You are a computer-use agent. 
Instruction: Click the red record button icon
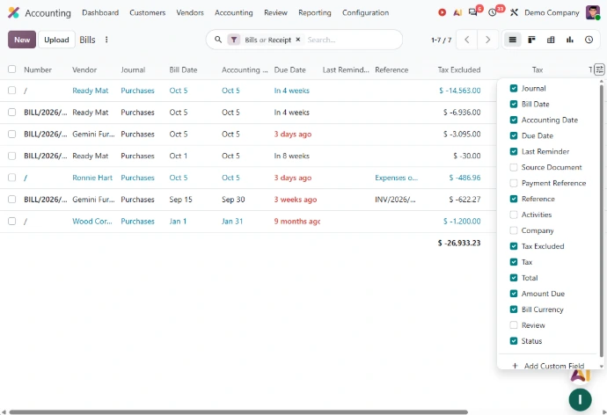click(x=442, y=13)
